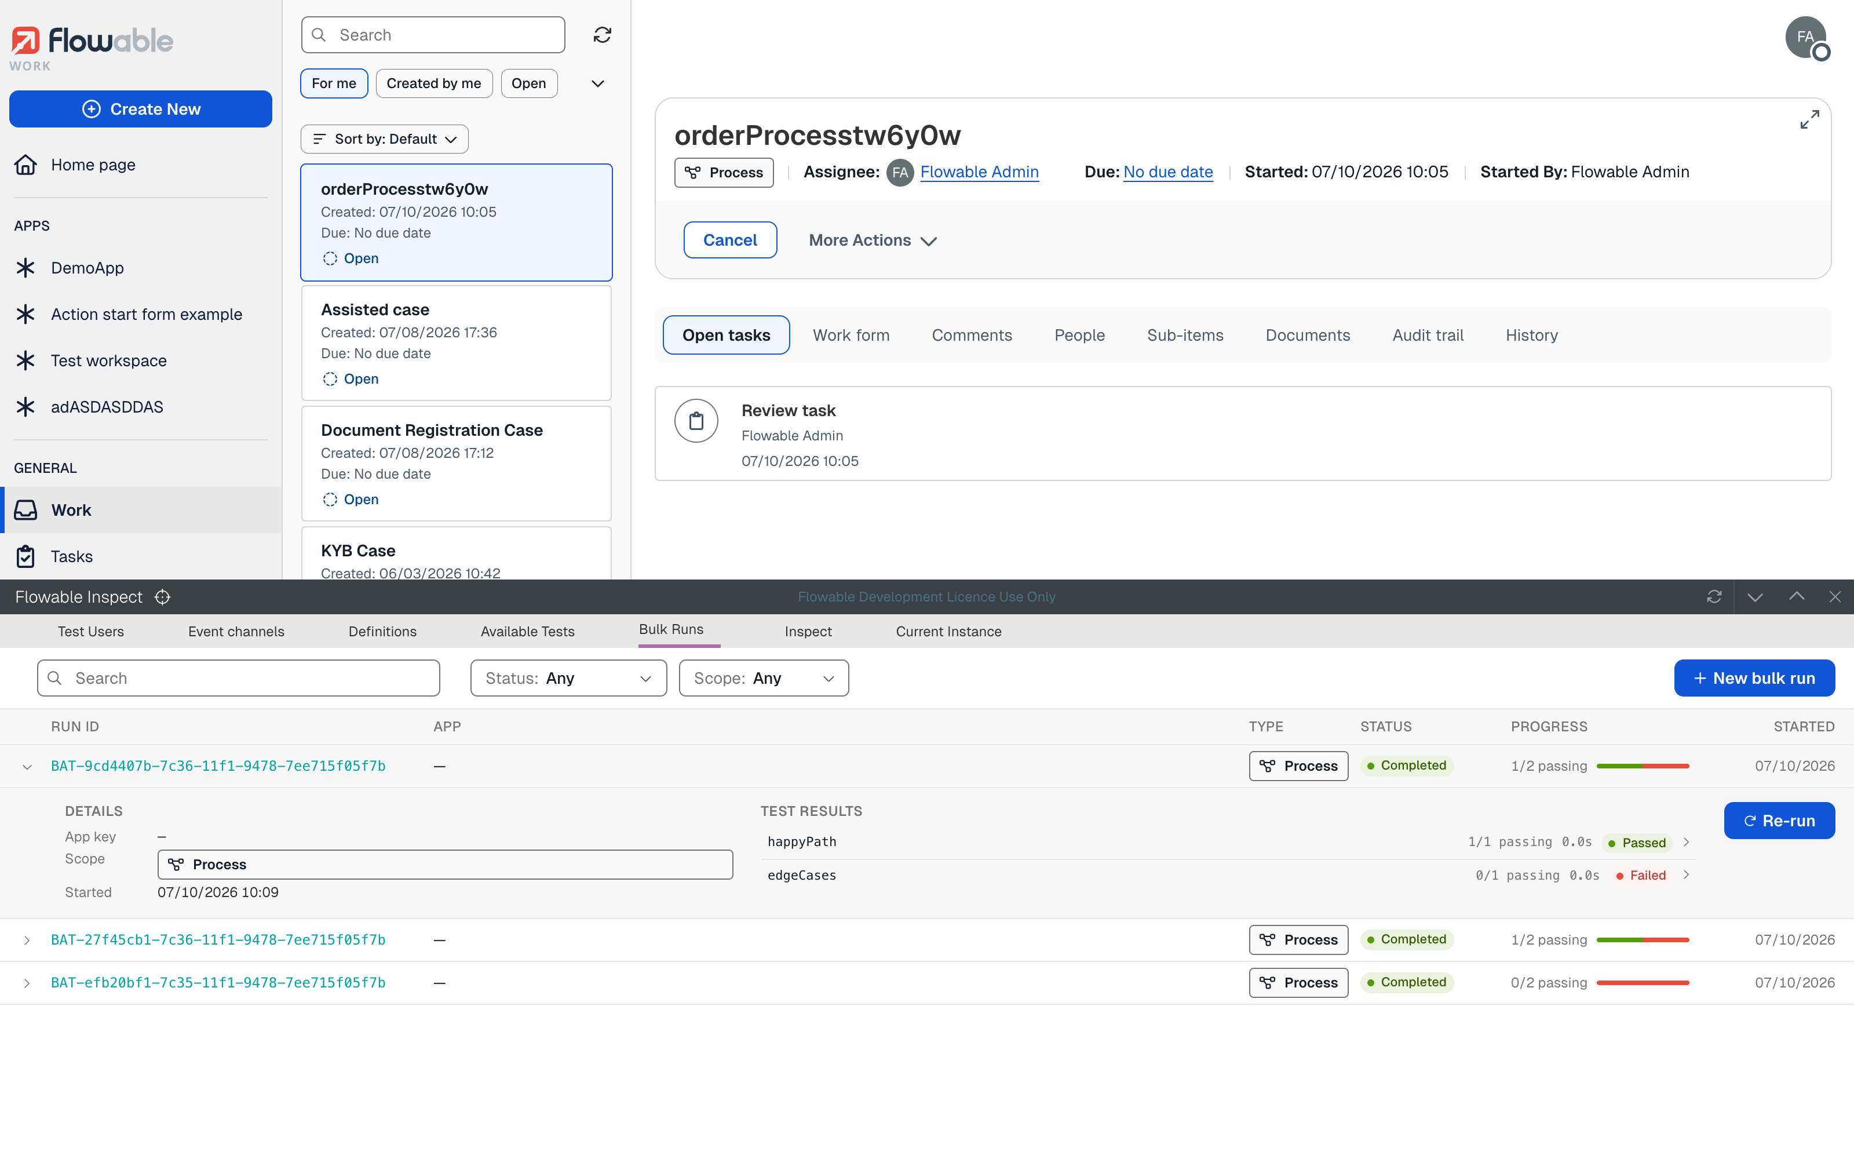Click the Action start form example icon

25,314
